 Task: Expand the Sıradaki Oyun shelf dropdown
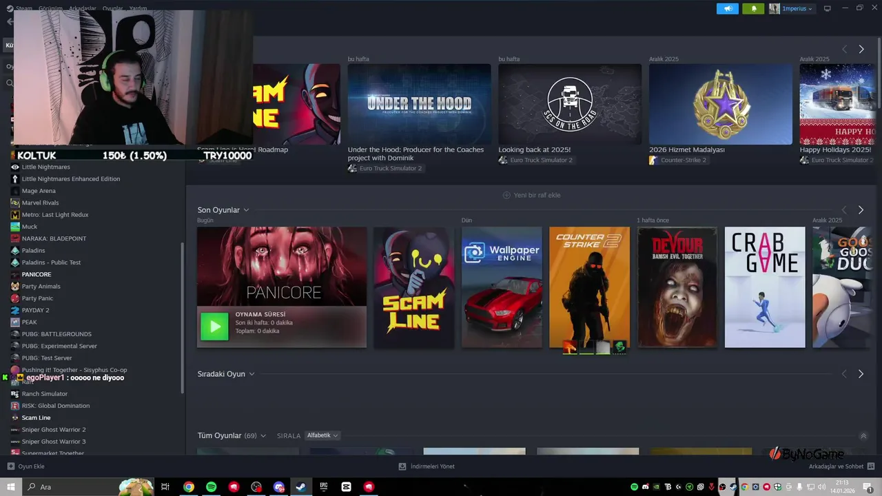252,374
